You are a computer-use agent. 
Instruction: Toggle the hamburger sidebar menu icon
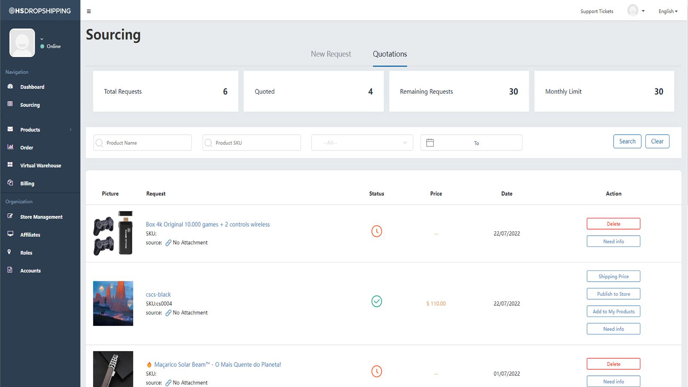pos(89,11)
